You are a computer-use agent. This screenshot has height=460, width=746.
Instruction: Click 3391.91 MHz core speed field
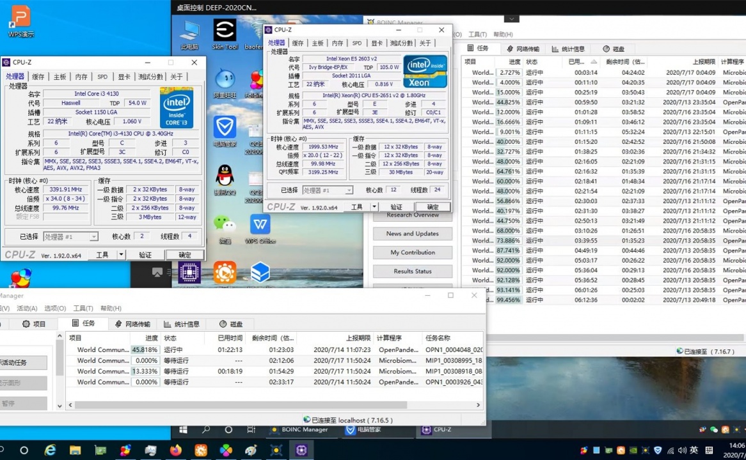(x=66, y=189)
